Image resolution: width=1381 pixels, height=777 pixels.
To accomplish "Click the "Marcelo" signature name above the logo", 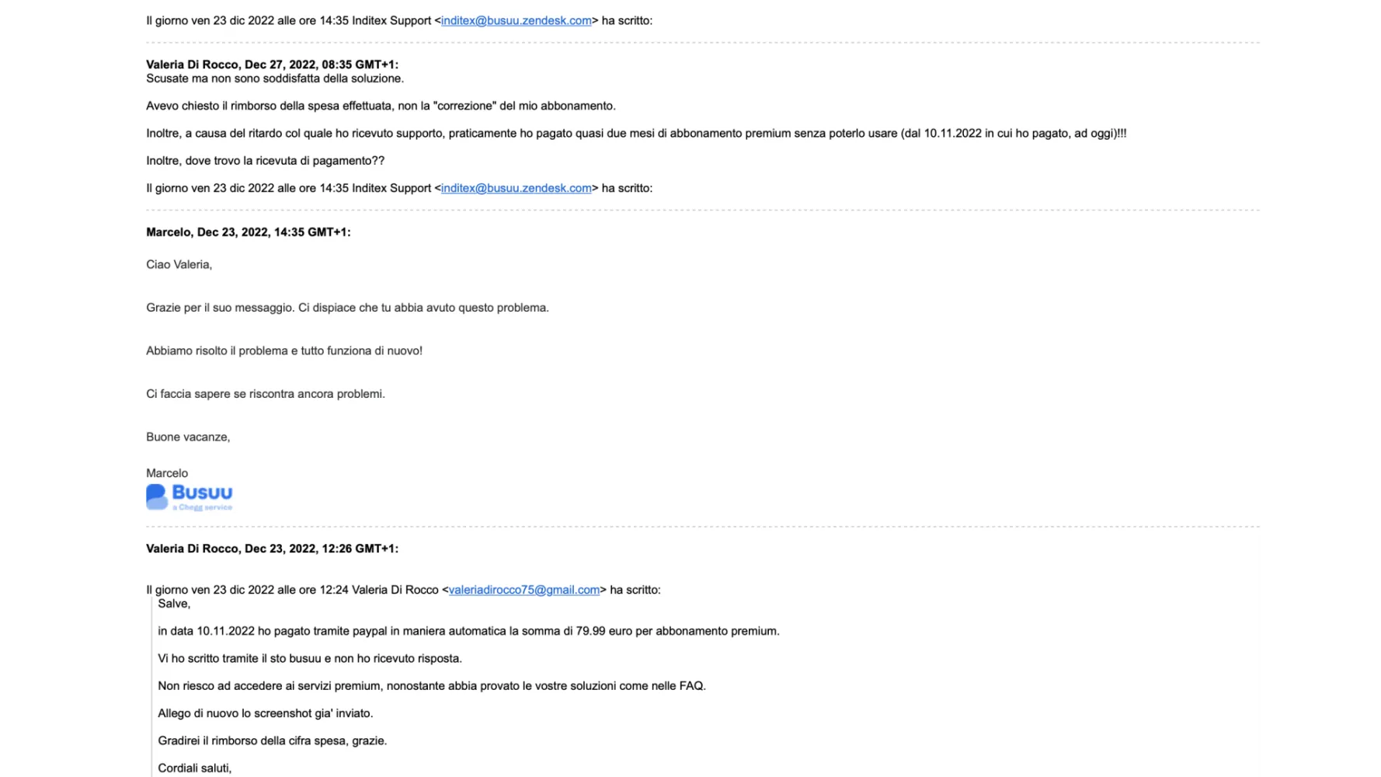I will 167,473.
